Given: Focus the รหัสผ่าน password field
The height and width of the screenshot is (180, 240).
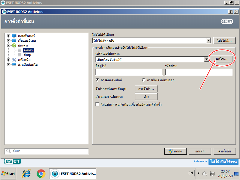Looking at the screenshot, I should point(199,72).
